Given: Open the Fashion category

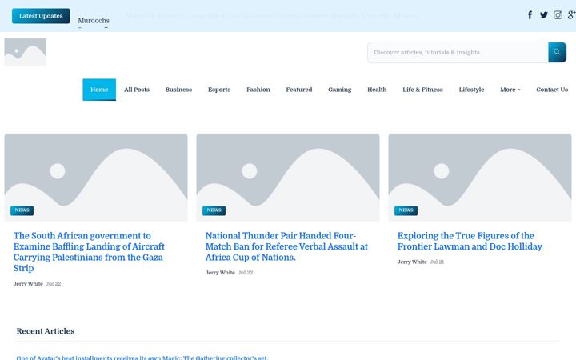Looking at the screenshot, I should [x=258, y=90].
